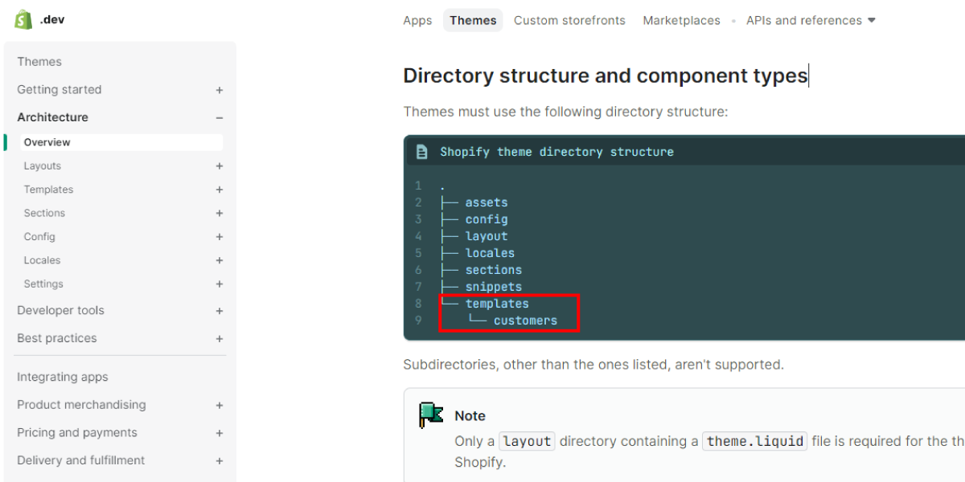The width and height of the screenshot is (965, 482).
Task: Open the APIs and references dropdown
Action: [811, 20]
